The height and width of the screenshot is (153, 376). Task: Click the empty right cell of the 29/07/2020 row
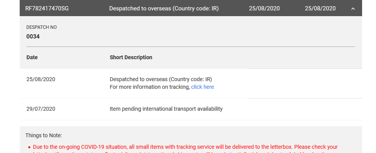tap(305, 109)
